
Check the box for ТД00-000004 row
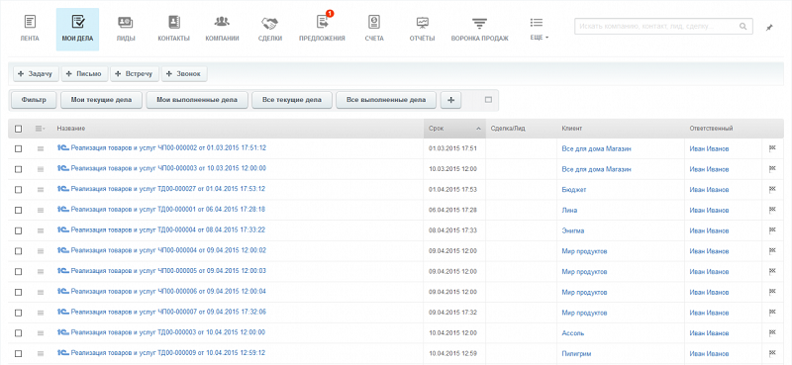[18, 230]
